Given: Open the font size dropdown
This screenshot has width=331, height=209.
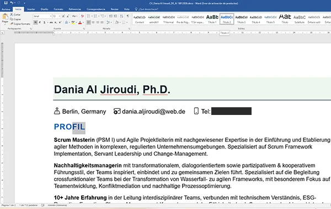Looking at the screenshot, I should [x=60, y=16].
